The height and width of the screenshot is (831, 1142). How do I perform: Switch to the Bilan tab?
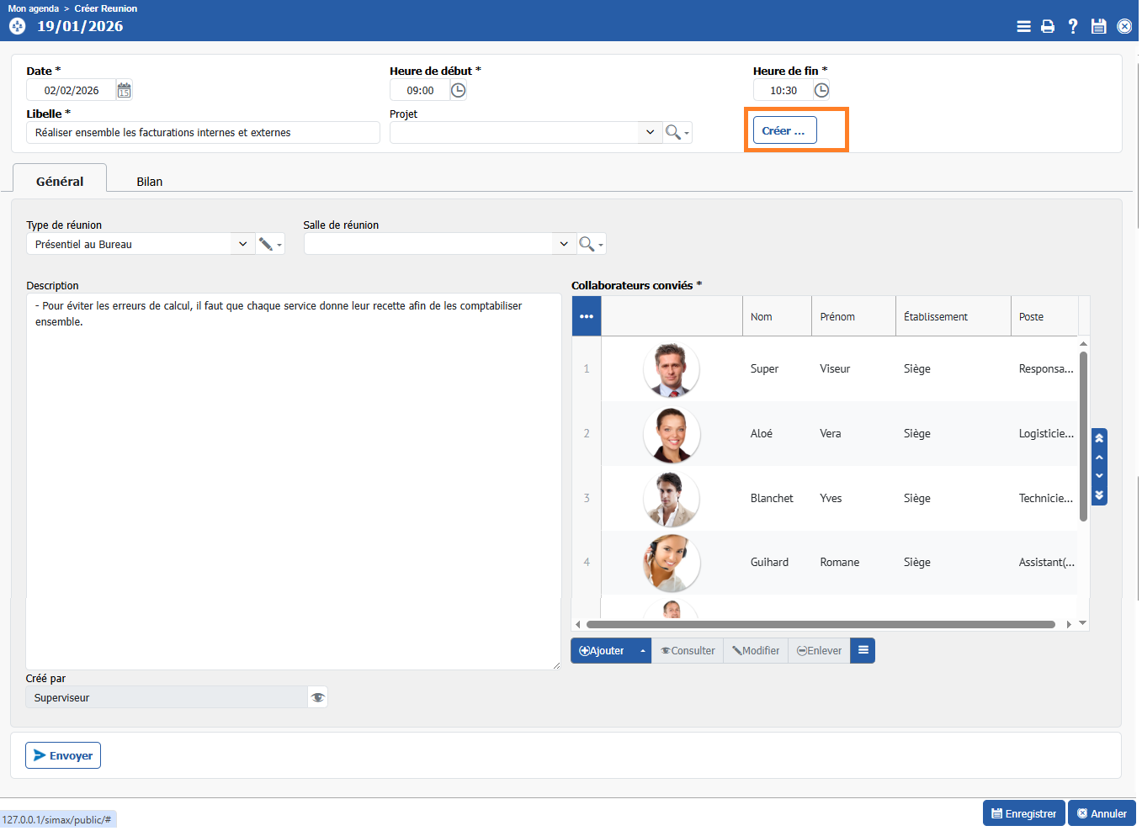click(x=149, y=182)
